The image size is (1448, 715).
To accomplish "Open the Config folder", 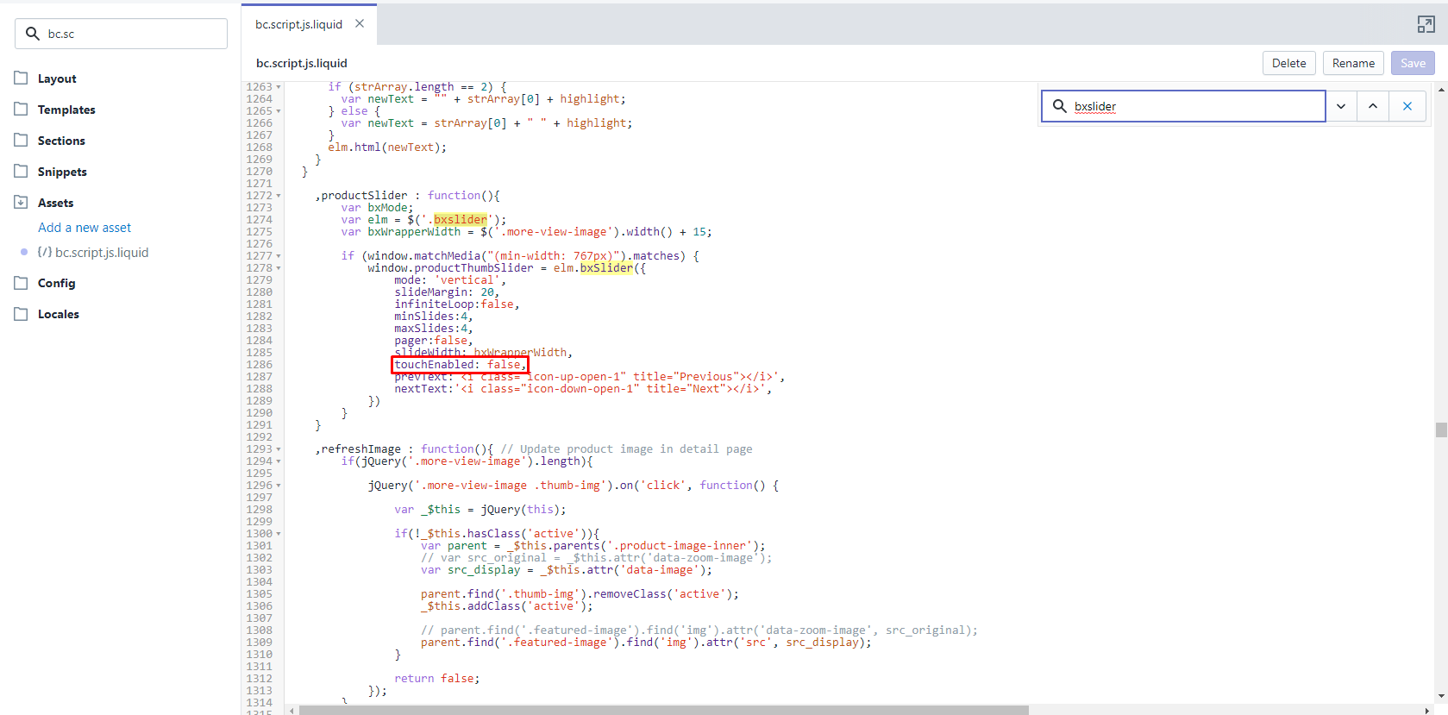I will click(56, 283).
